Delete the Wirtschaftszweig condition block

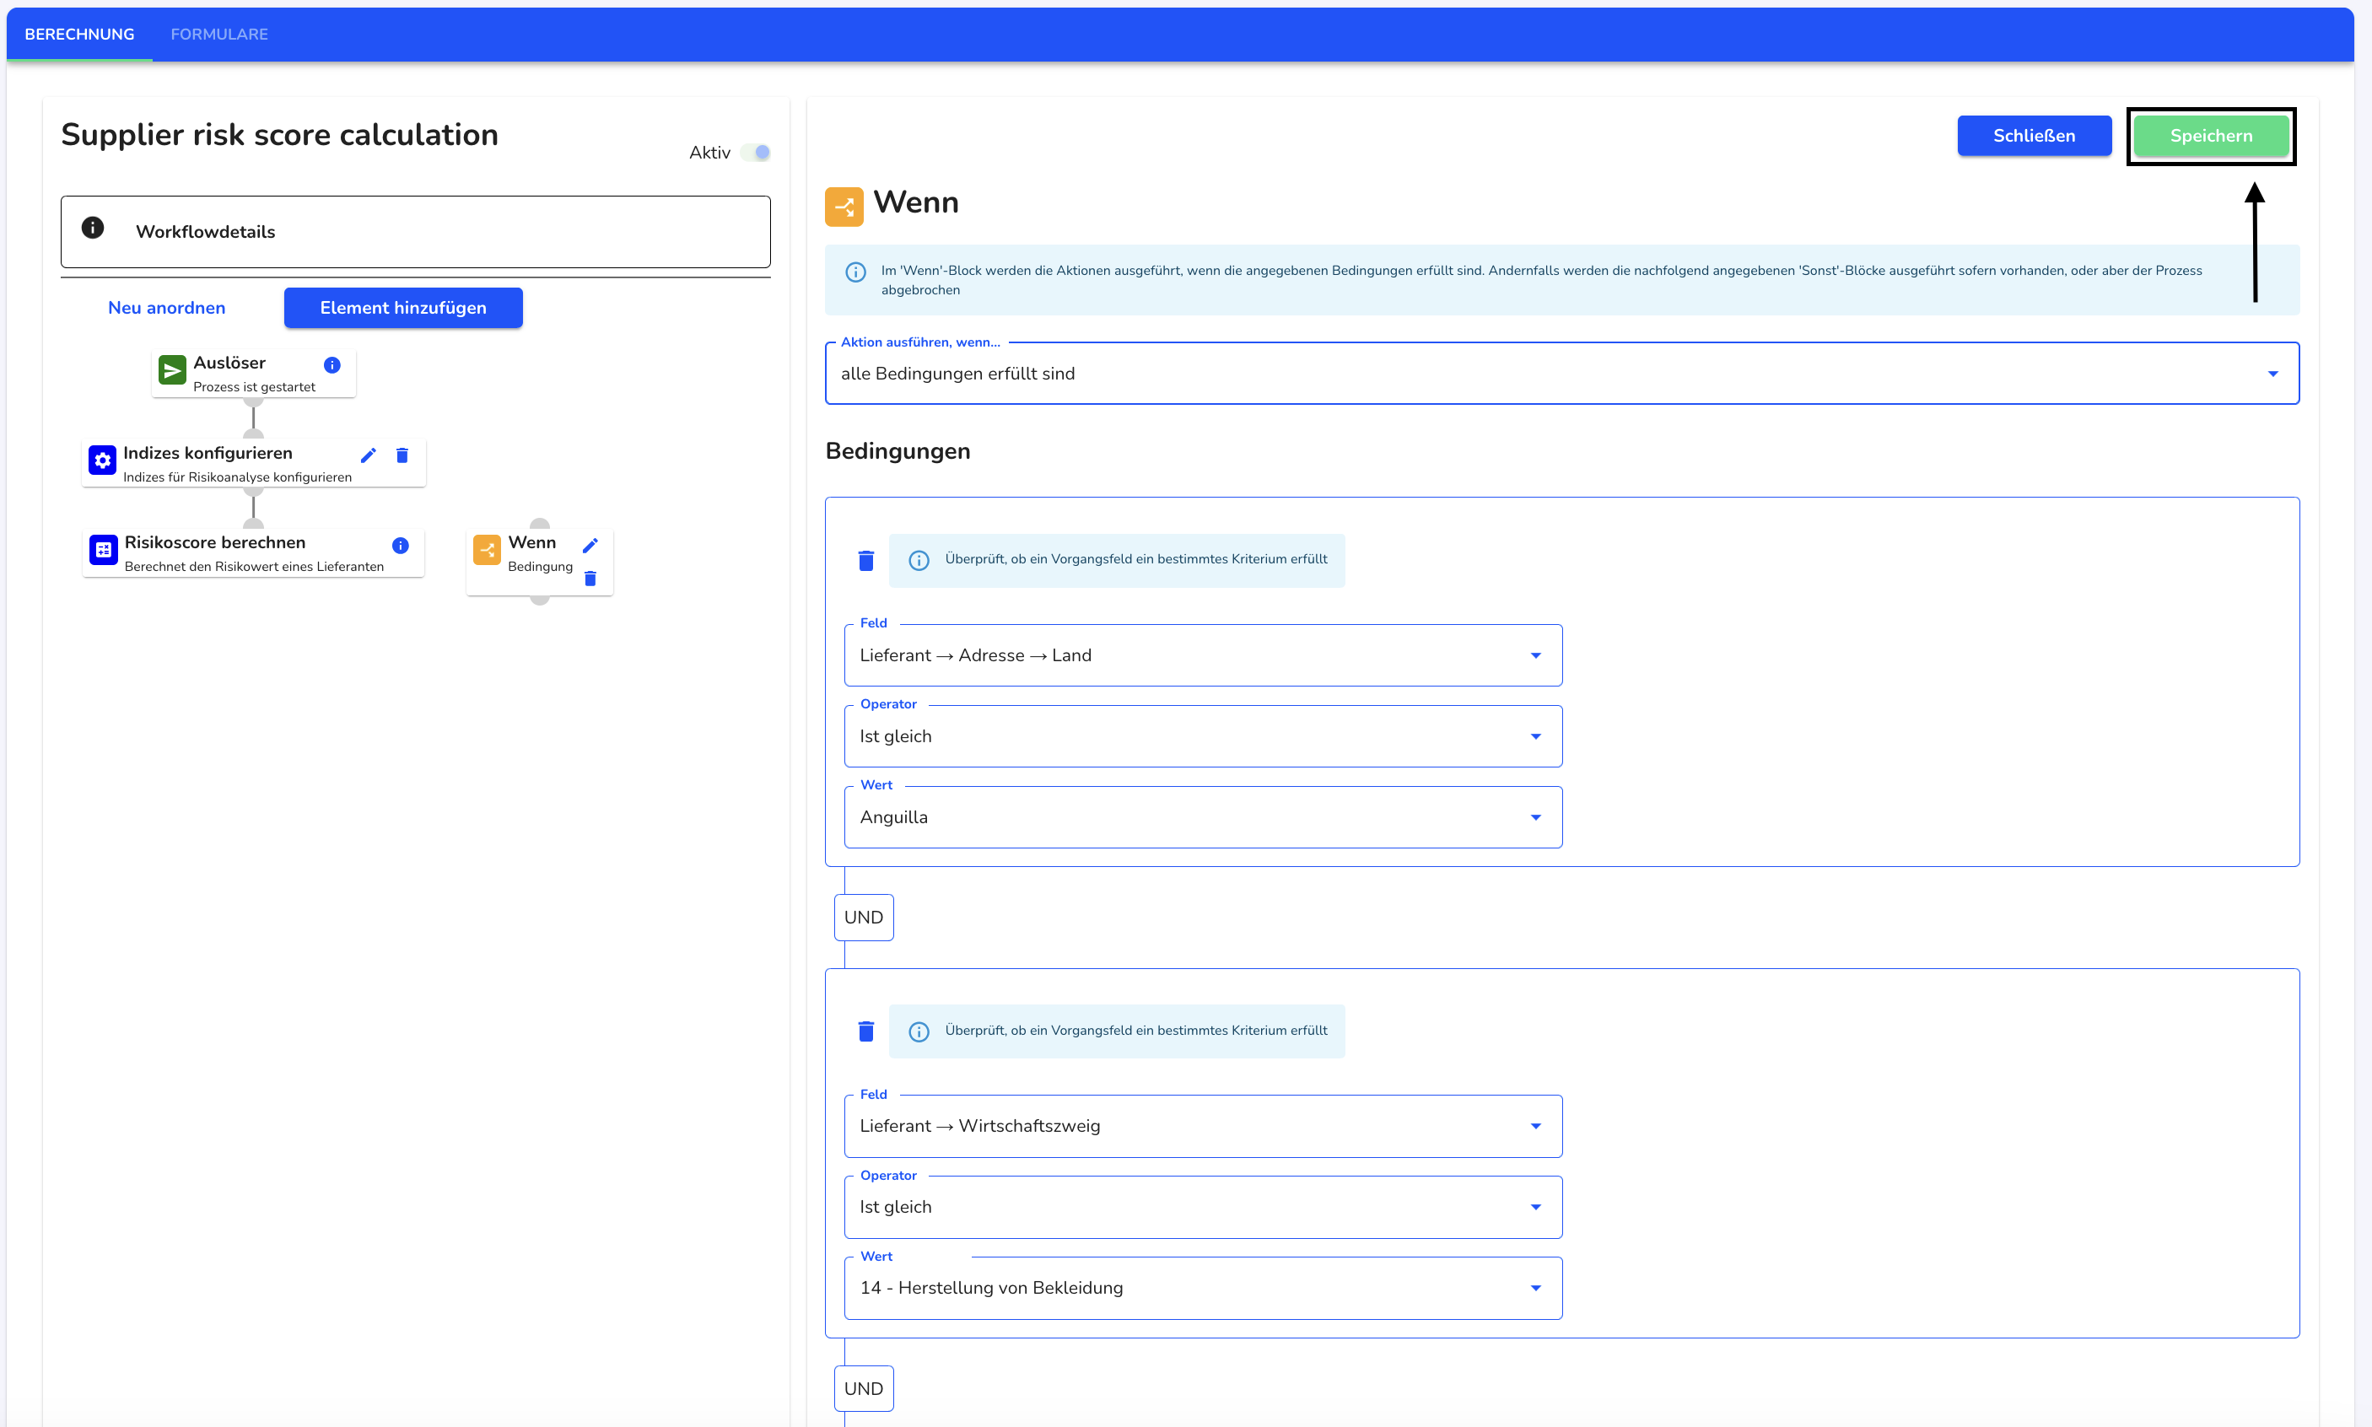click(865, 1031)
